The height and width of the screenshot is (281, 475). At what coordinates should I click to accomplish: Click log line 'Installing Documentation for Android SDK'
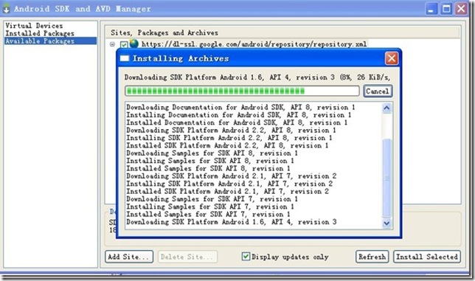pos(239,115)
